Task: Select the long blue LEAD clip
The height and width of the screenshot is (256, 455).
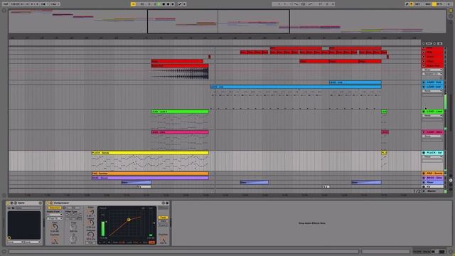Action: 296,87
